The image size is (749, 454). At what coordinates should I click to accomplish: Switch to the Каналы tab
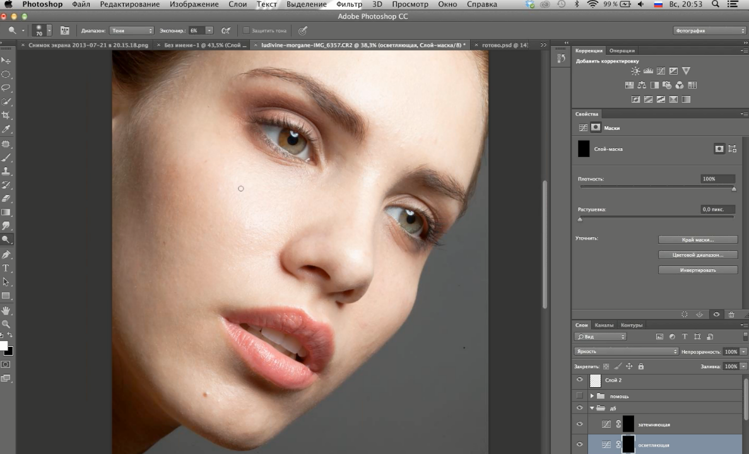(604, 325)
